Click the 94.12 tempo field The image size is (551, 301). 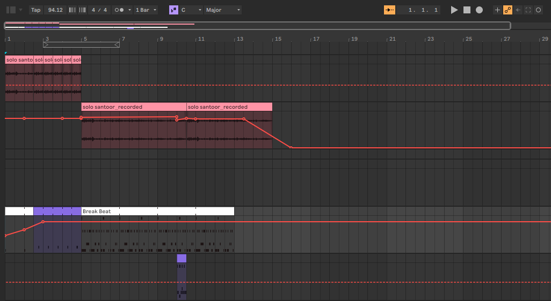tap(55, 10)
